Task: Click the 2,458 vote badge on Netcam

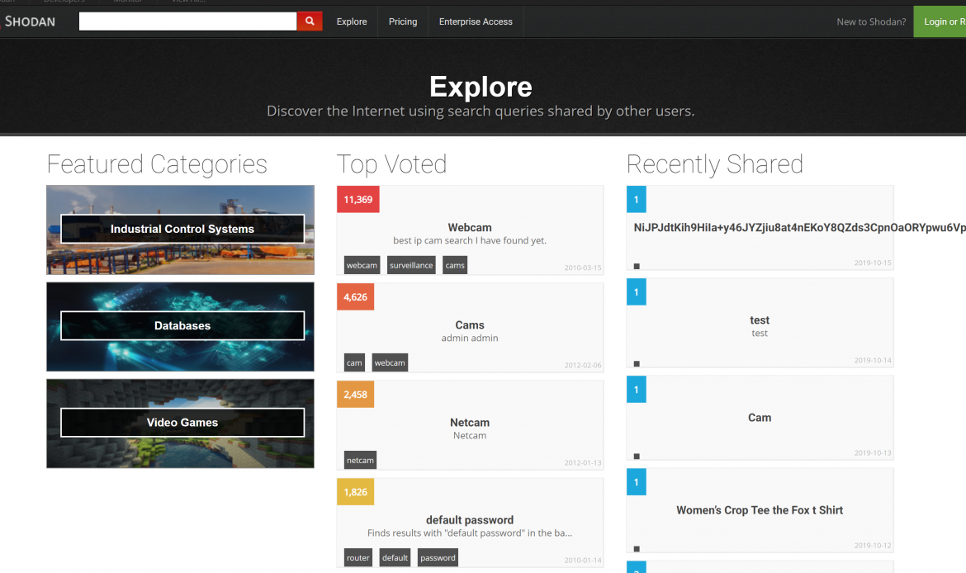Action: point(355,395)
